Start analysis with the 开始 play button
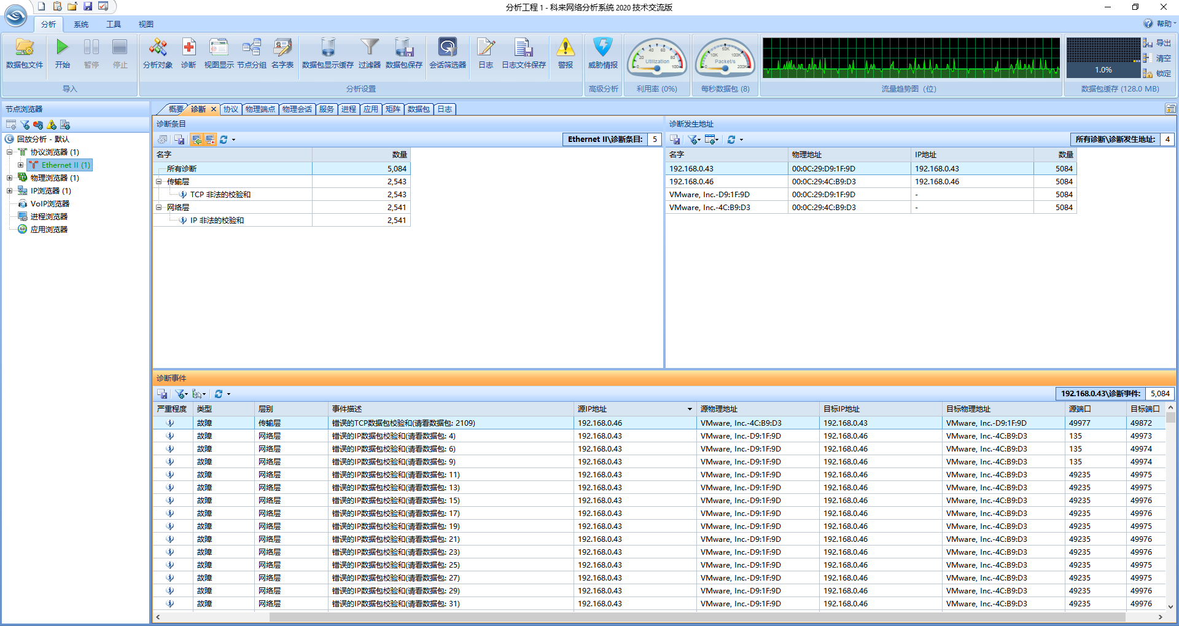 click(x=62, y=54)
